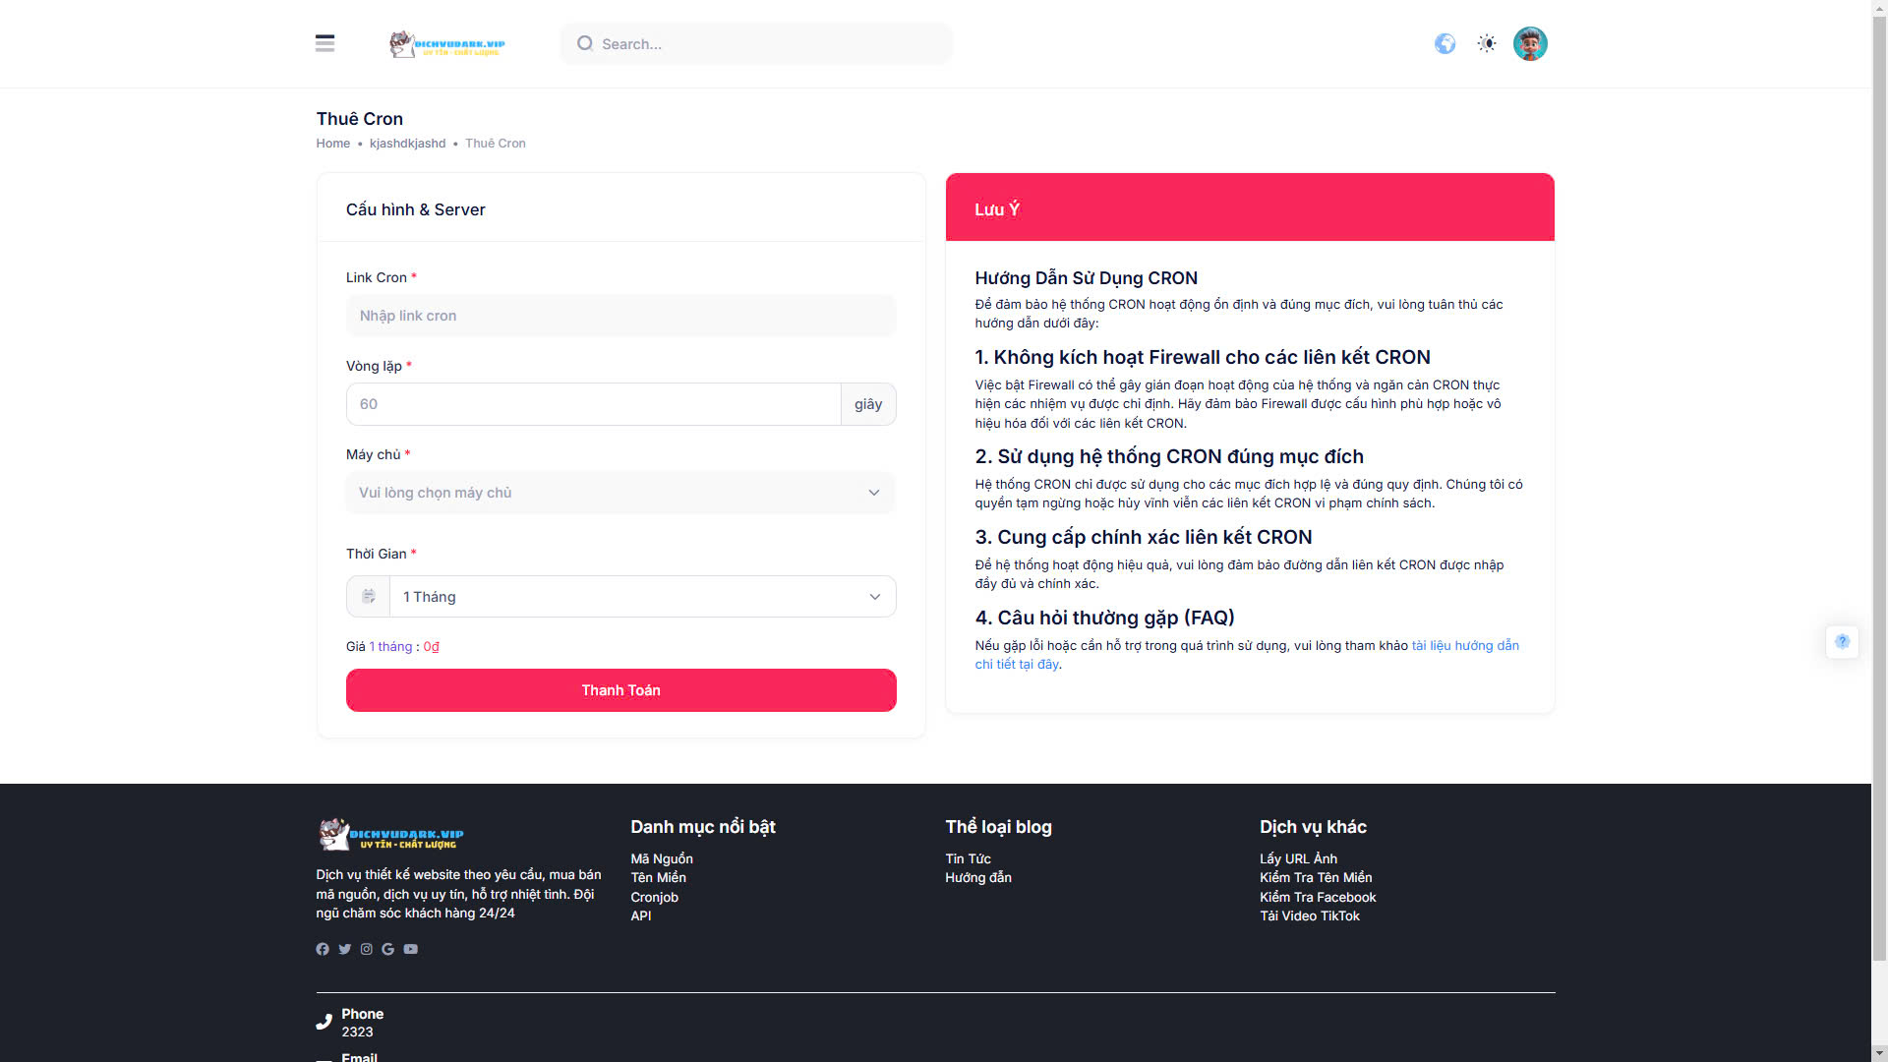Click the Google icon in footer
The height and width of the screenshot is (1062, 1888).
388,949
